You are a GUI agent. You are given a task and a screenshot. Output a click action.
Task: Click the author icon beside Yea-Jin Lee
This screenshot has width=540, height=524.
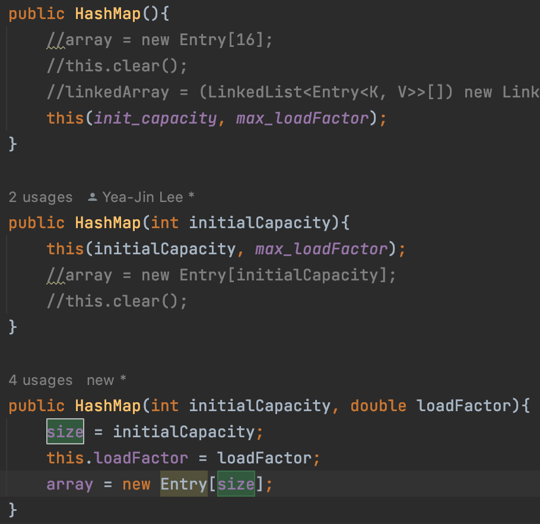(92, 197)
